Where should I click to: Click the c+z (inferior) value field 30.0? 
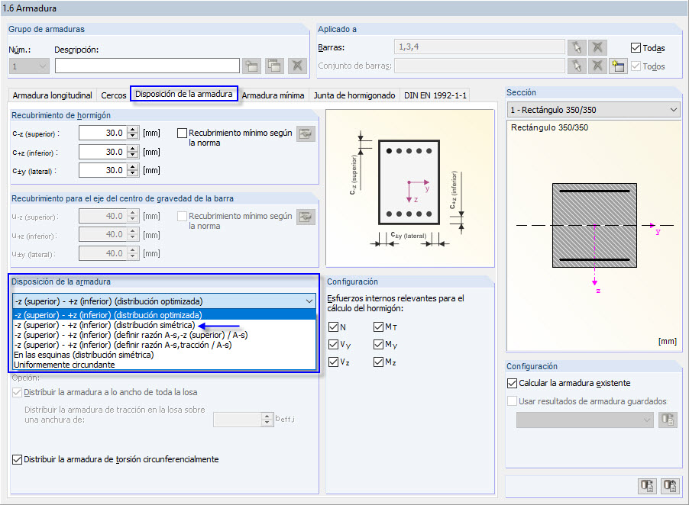click(x=103, y=152)
